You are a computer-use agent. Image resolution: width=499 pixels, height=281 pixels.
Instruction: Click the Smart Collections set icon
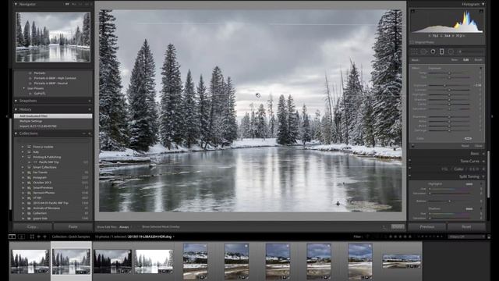(x=29, y=167)
